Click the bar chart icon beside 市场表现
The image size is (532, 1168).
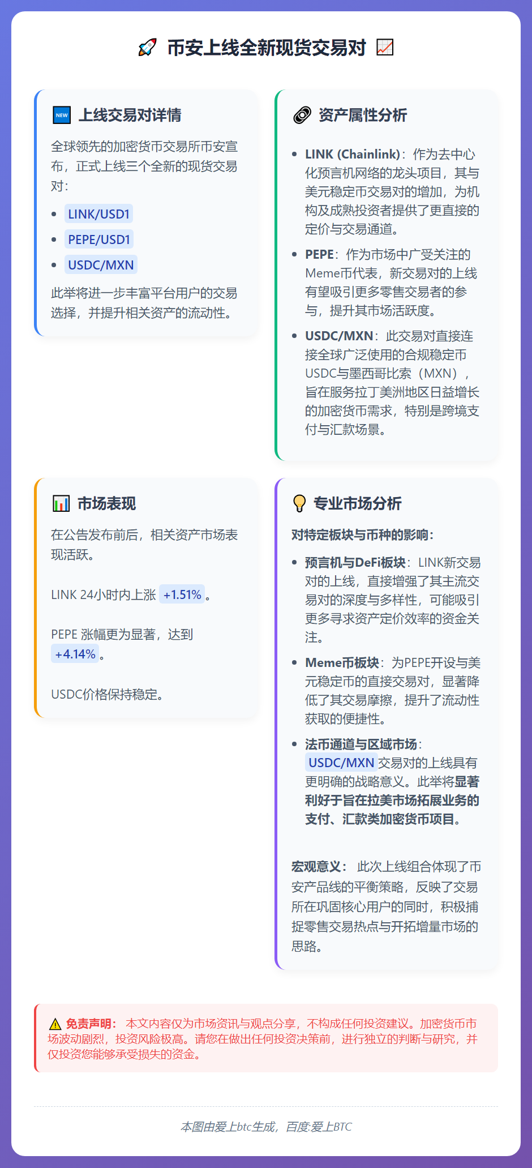61,503
